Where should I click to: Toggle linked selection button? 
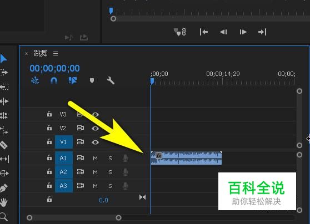(73, 80)
